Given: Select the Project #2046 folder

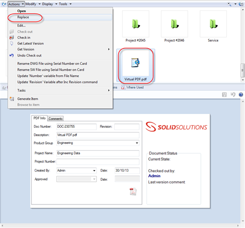Looking at the screenshot, I should (x=174, y=27).
